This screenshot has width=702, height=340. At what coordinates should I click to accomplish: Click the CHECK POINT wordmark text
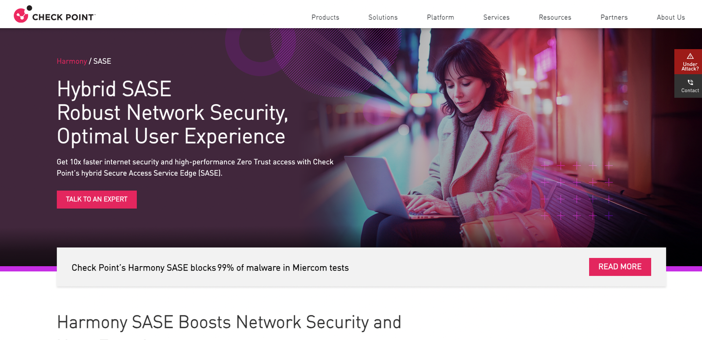(x=64, y=18)
